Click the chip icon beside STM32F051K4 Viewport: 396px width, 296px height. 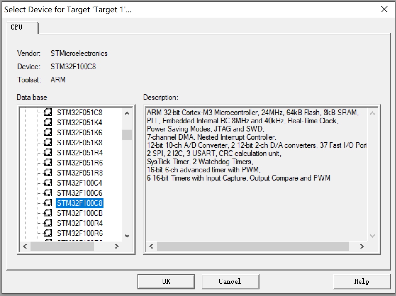coord(49,122)
